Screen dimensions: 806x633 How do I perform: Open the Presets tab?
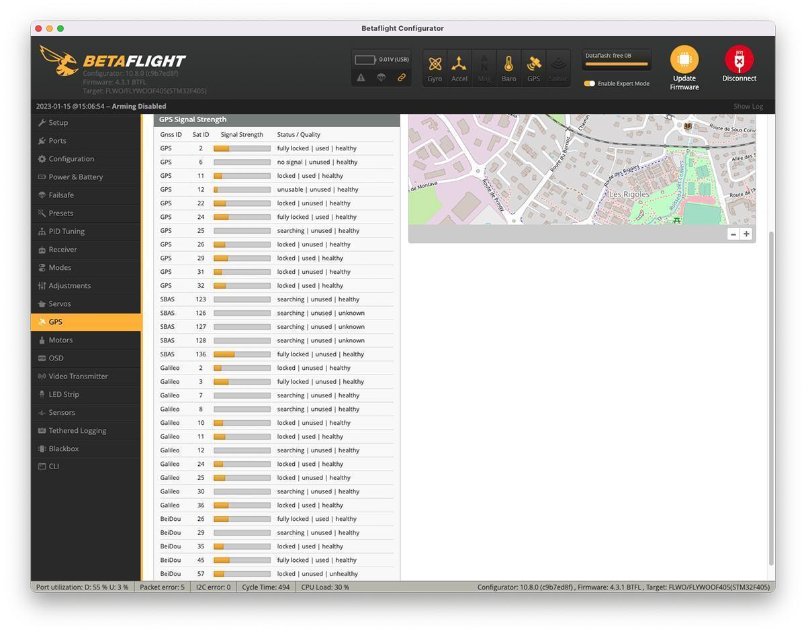86,213
